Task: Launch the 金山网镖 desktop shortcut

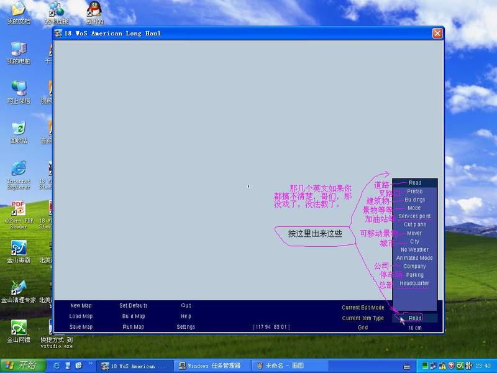Action: coord(19,331)
